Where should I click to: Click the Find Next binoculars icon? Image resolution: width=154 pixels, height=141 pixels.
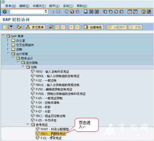[x=97, y=11]
